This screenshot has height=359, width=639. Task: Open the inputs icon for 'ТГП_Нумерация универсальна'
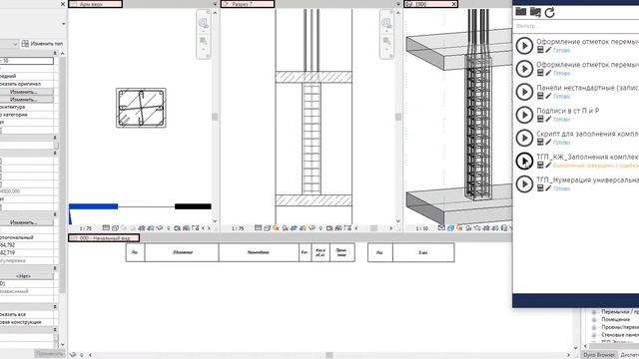point(540,188)
